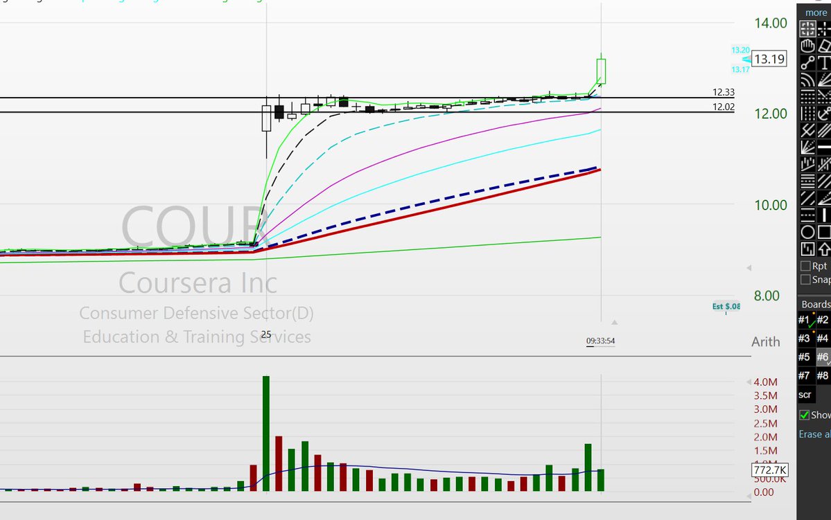Select the fan lines drawing tool
This screenshot has height=520, width=831.
807,147
